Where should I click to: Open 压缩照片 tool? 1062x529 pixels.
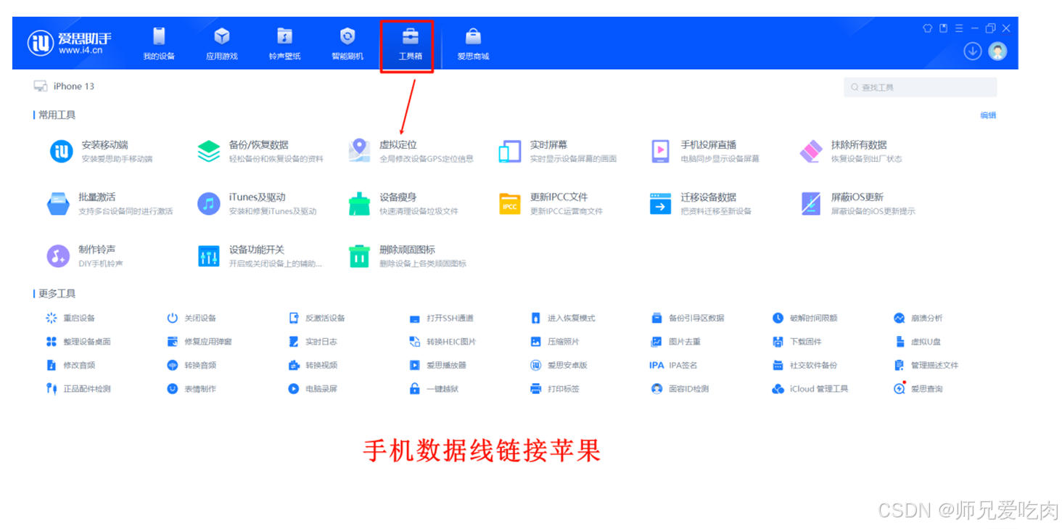click(555, 342)
